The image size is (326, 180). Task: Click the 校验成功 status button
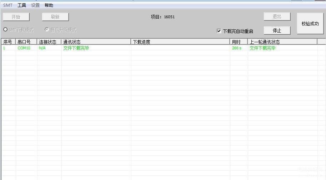pyautogui.click(x=310, y=24)
